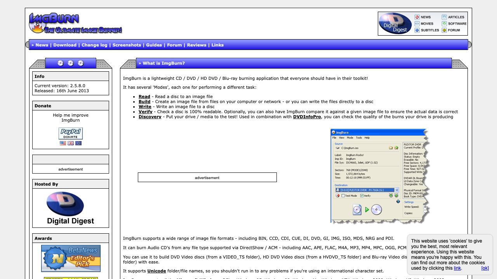This screenshot has width=497, height=279.
Task: Select the US flag donation icon
Action: [63, 143]
